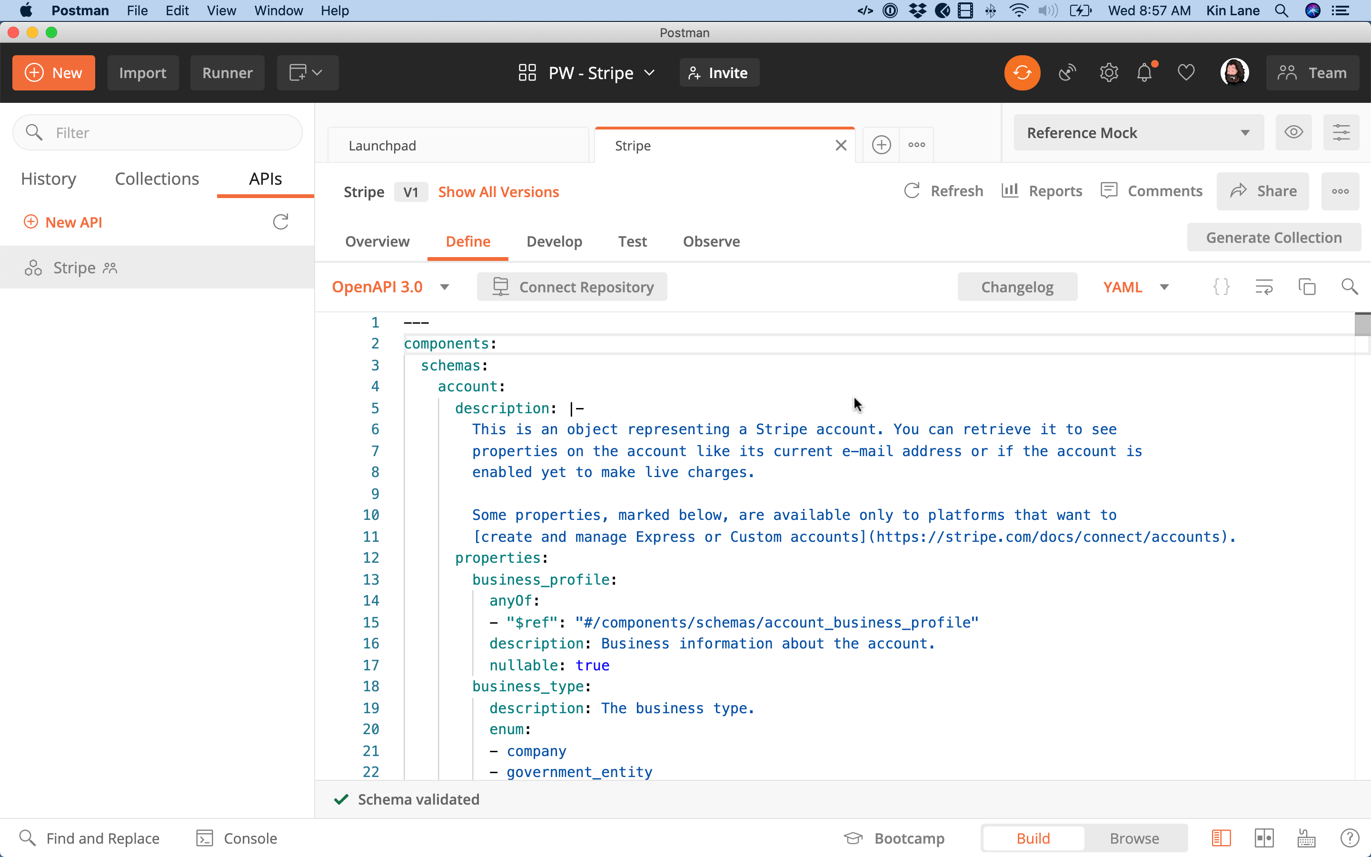This screenshot has width=1371, height=857.
Task: Open the Runner
Action: [227, 72]
